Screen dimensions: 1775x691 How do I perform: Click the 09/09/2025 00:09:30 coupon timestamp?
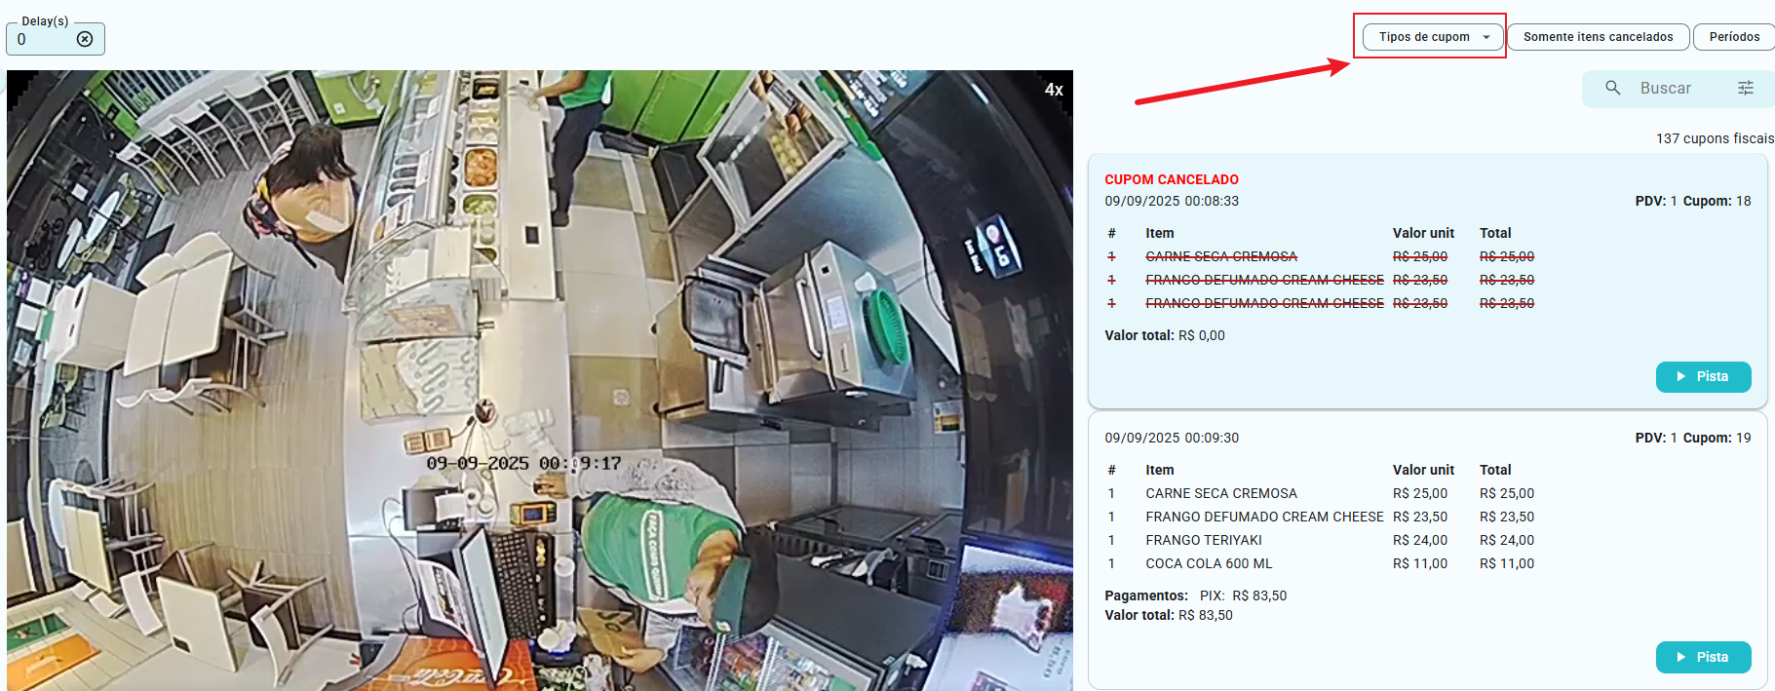click(1171, 438)
